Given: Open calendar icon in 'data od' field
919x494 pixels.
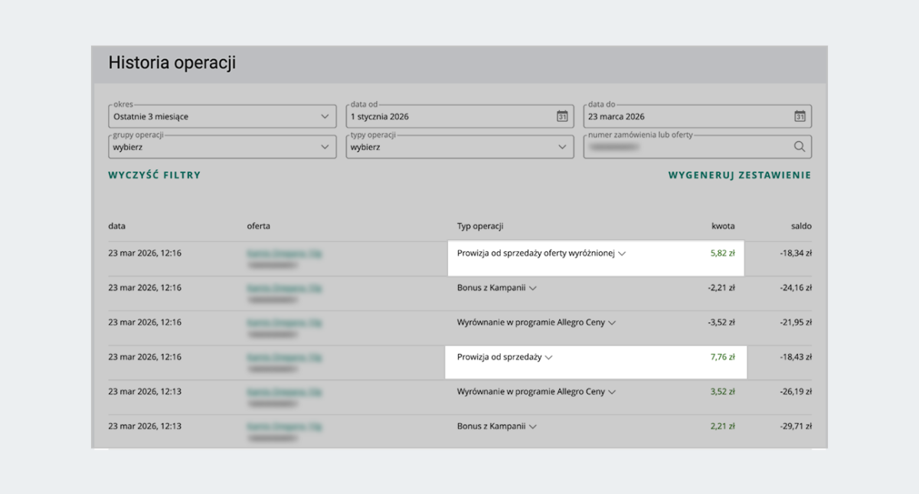Looking at the screenshot, I should (x=562, y=116).
